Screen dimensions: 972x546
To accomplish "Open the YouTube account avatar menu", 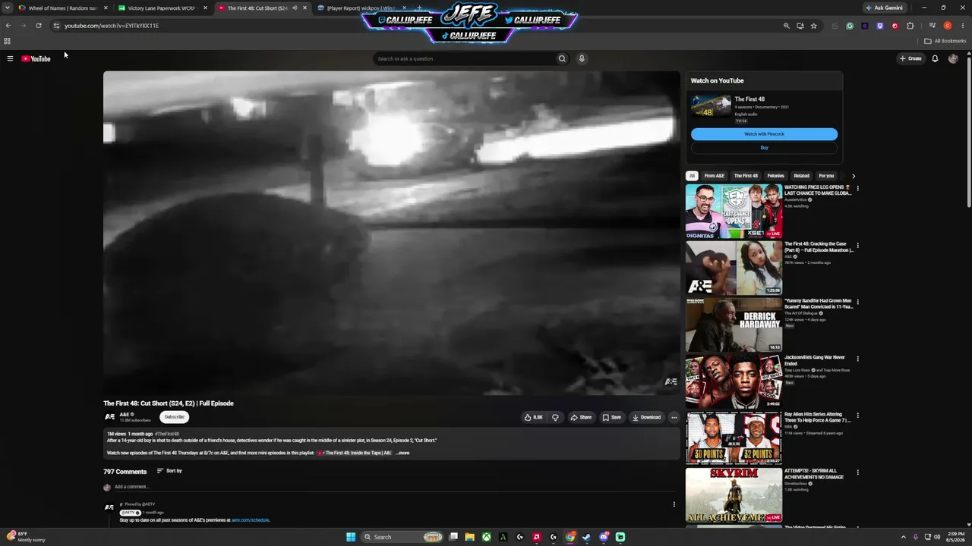I will pyautogui.click(x=953, y=58).
